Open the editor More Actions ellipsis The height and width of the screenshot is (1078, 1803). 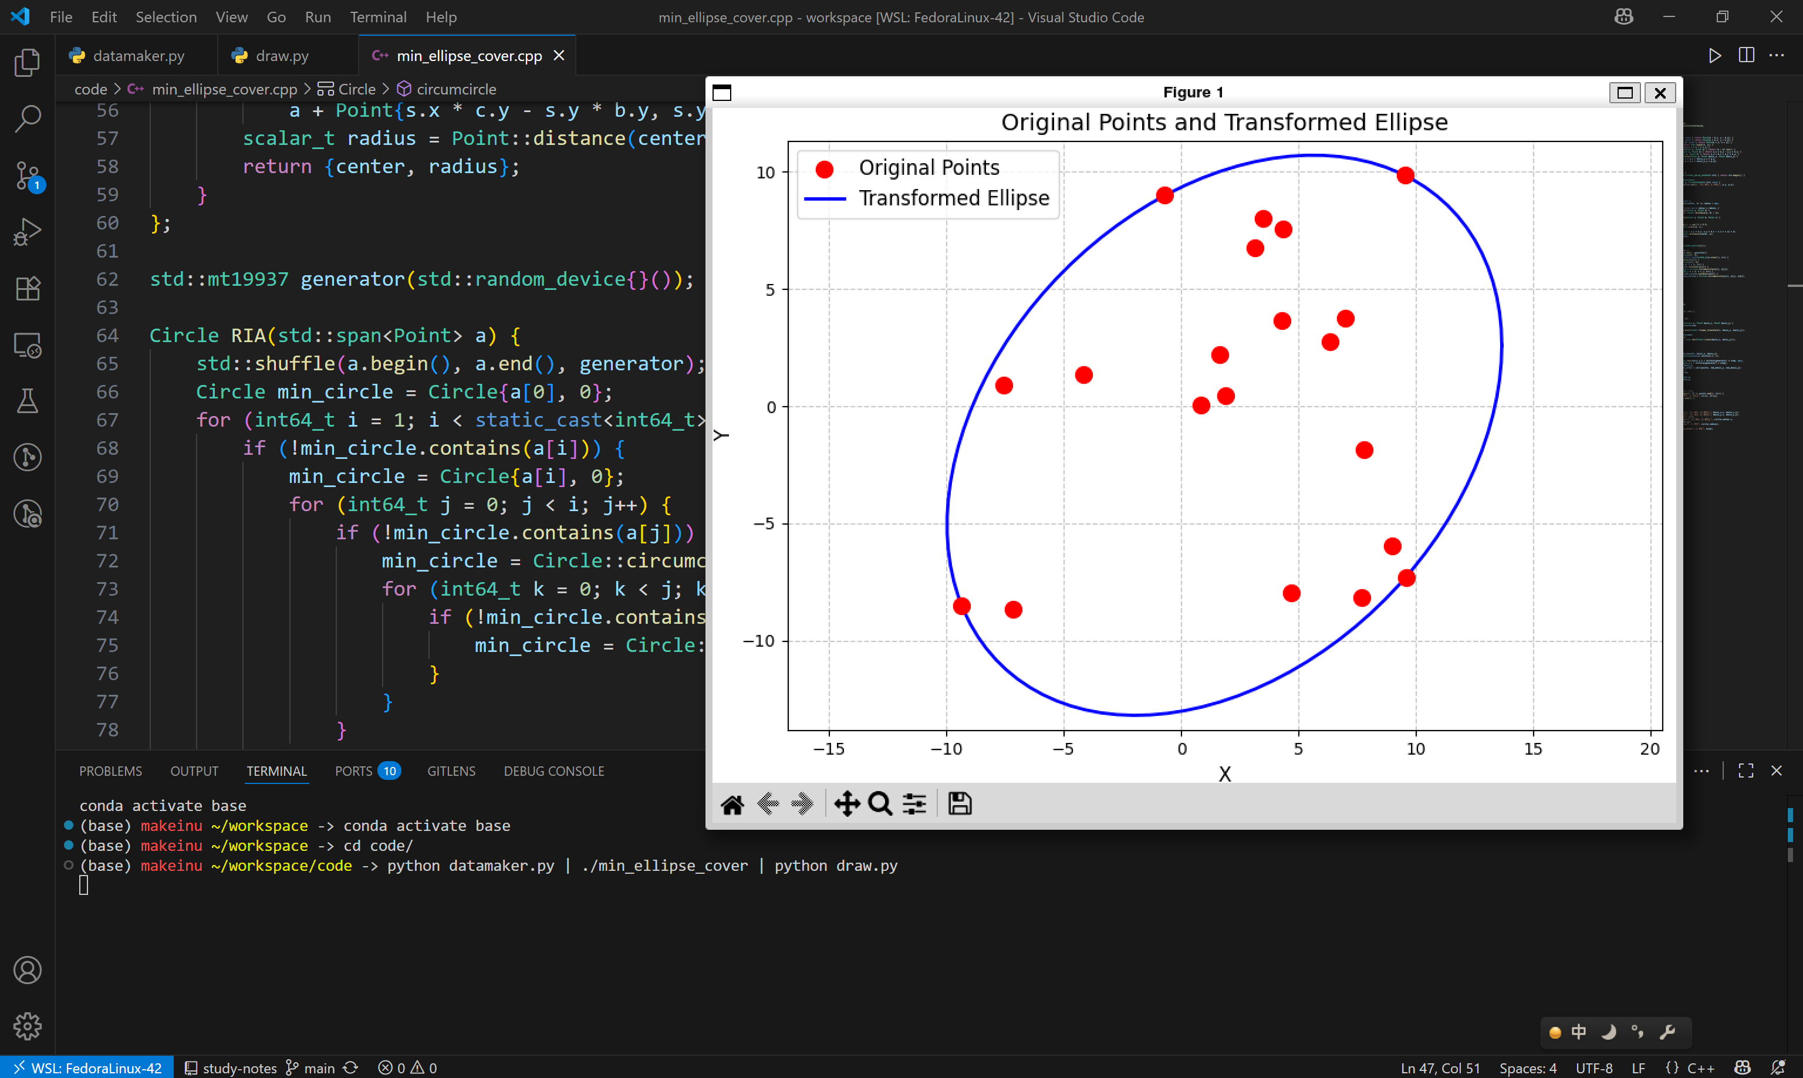coord(1777,55)
